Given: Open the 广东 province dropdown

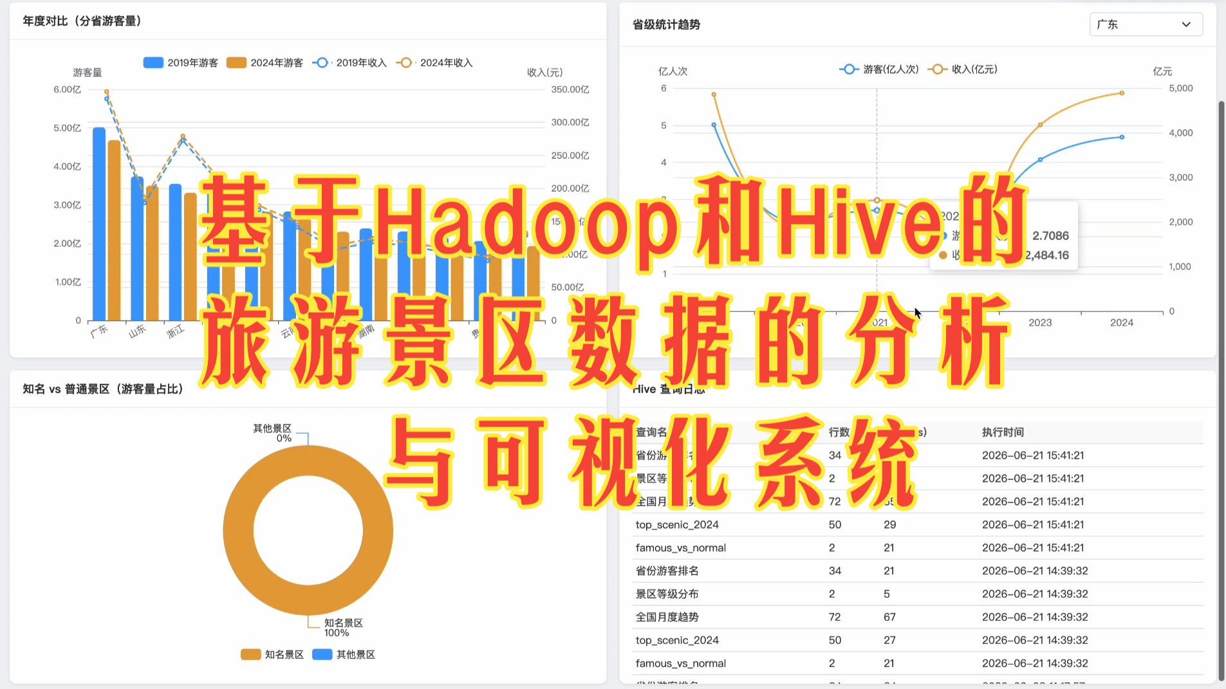Looking at the screenshot, I should click(x=1146, y=24).
